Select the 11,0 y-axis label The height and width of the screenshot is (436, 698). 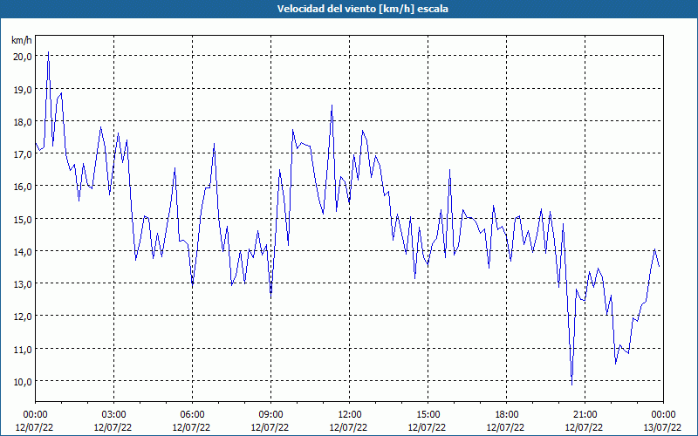(23, 350)
